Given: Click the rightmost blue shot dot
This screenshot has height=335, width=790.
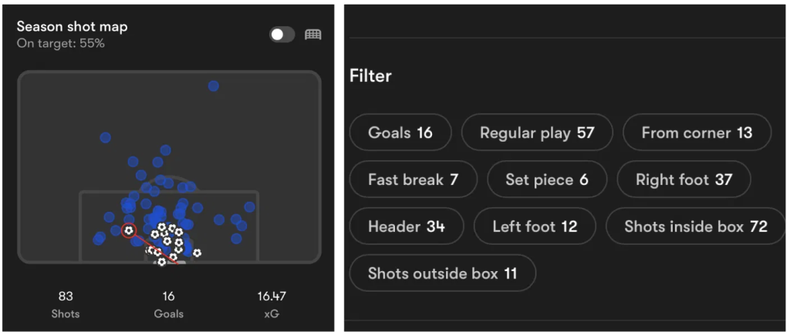Looking at the screenshot, I should point(249,207).
